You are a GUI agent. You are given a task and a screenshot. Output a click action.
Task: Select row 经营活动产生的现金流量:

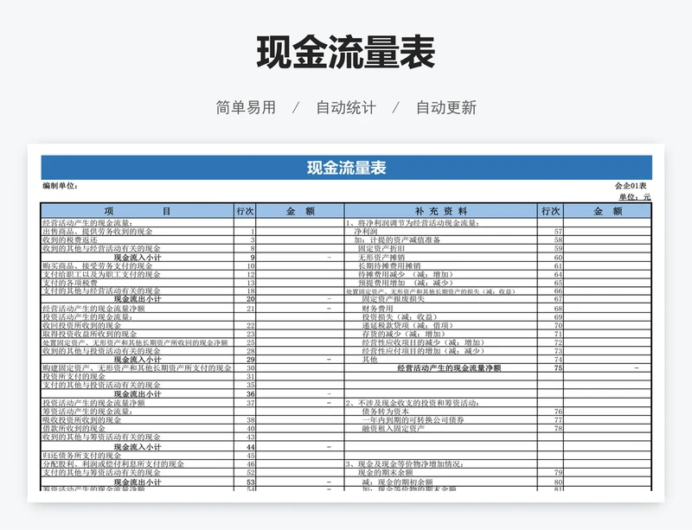point(87,223)
